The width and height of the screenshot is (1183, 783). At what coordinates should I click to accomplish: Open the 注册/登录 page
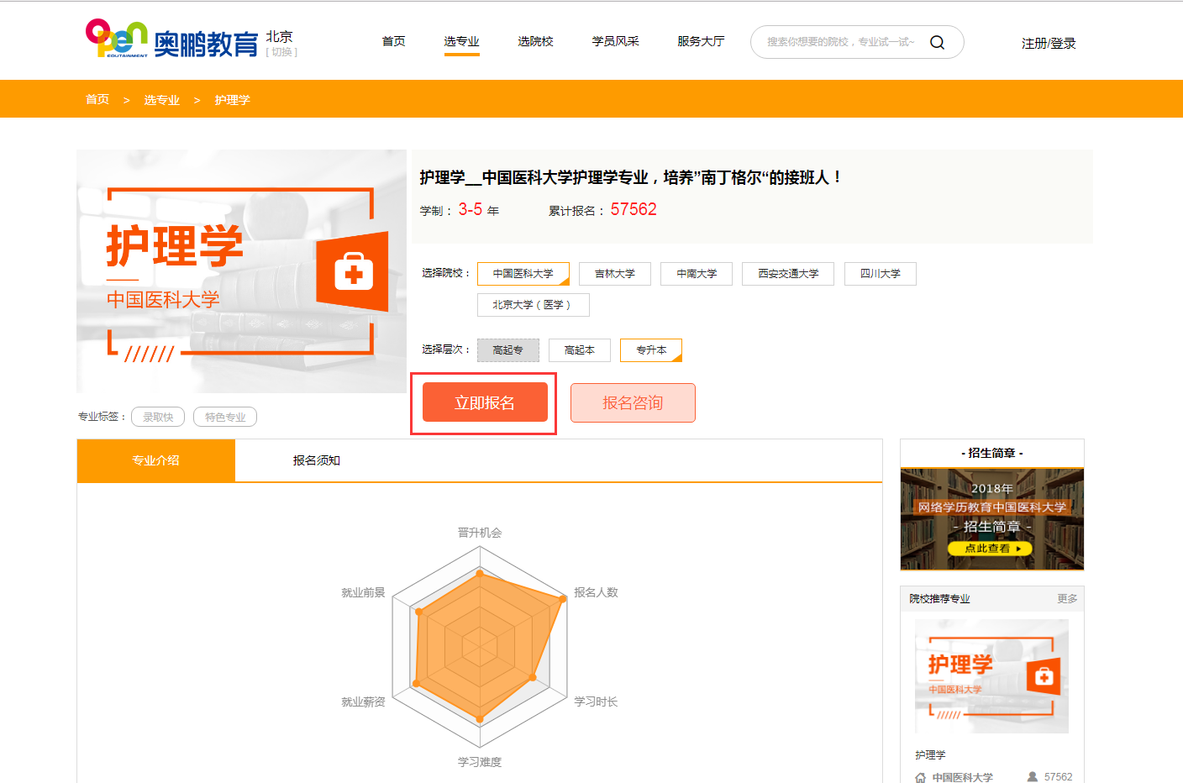click(x=1048, y=42)
